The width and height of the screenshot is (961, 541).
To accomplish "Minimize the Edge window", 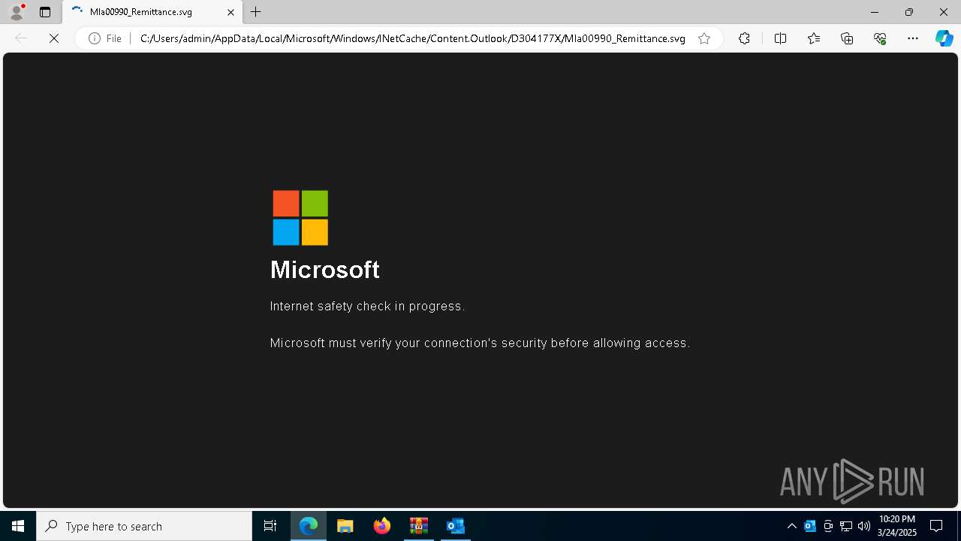I will (874, 12).
